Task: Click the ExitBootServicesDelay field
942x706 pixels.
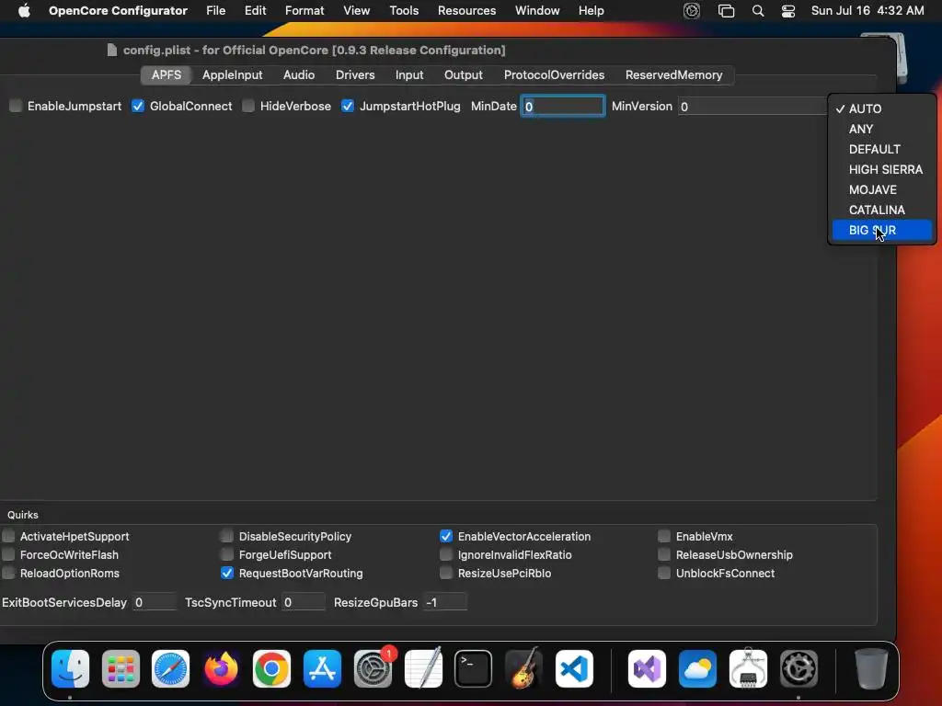Action: 155,602
